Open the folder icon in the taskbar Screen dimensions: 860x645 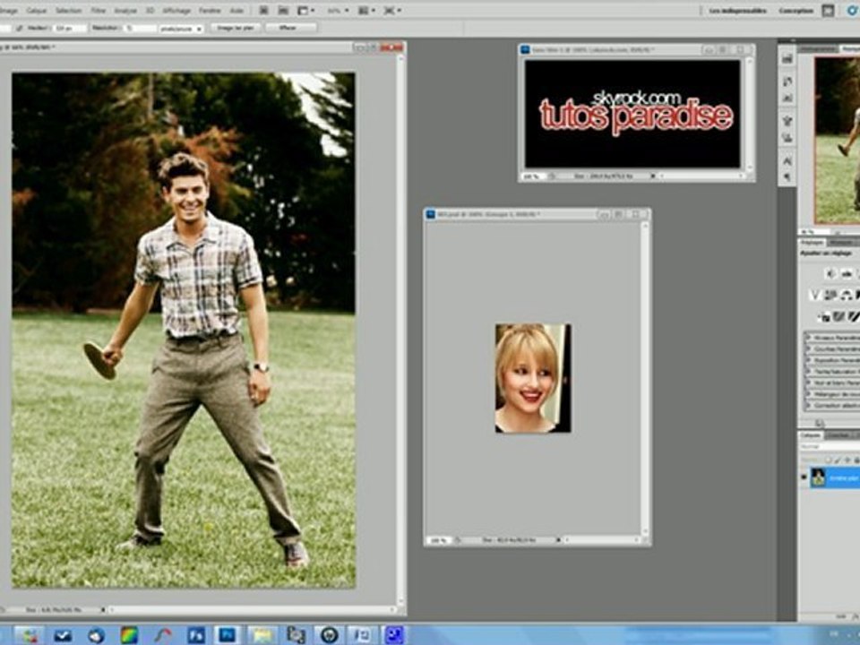pyautogui.click(x=262, y=635)
